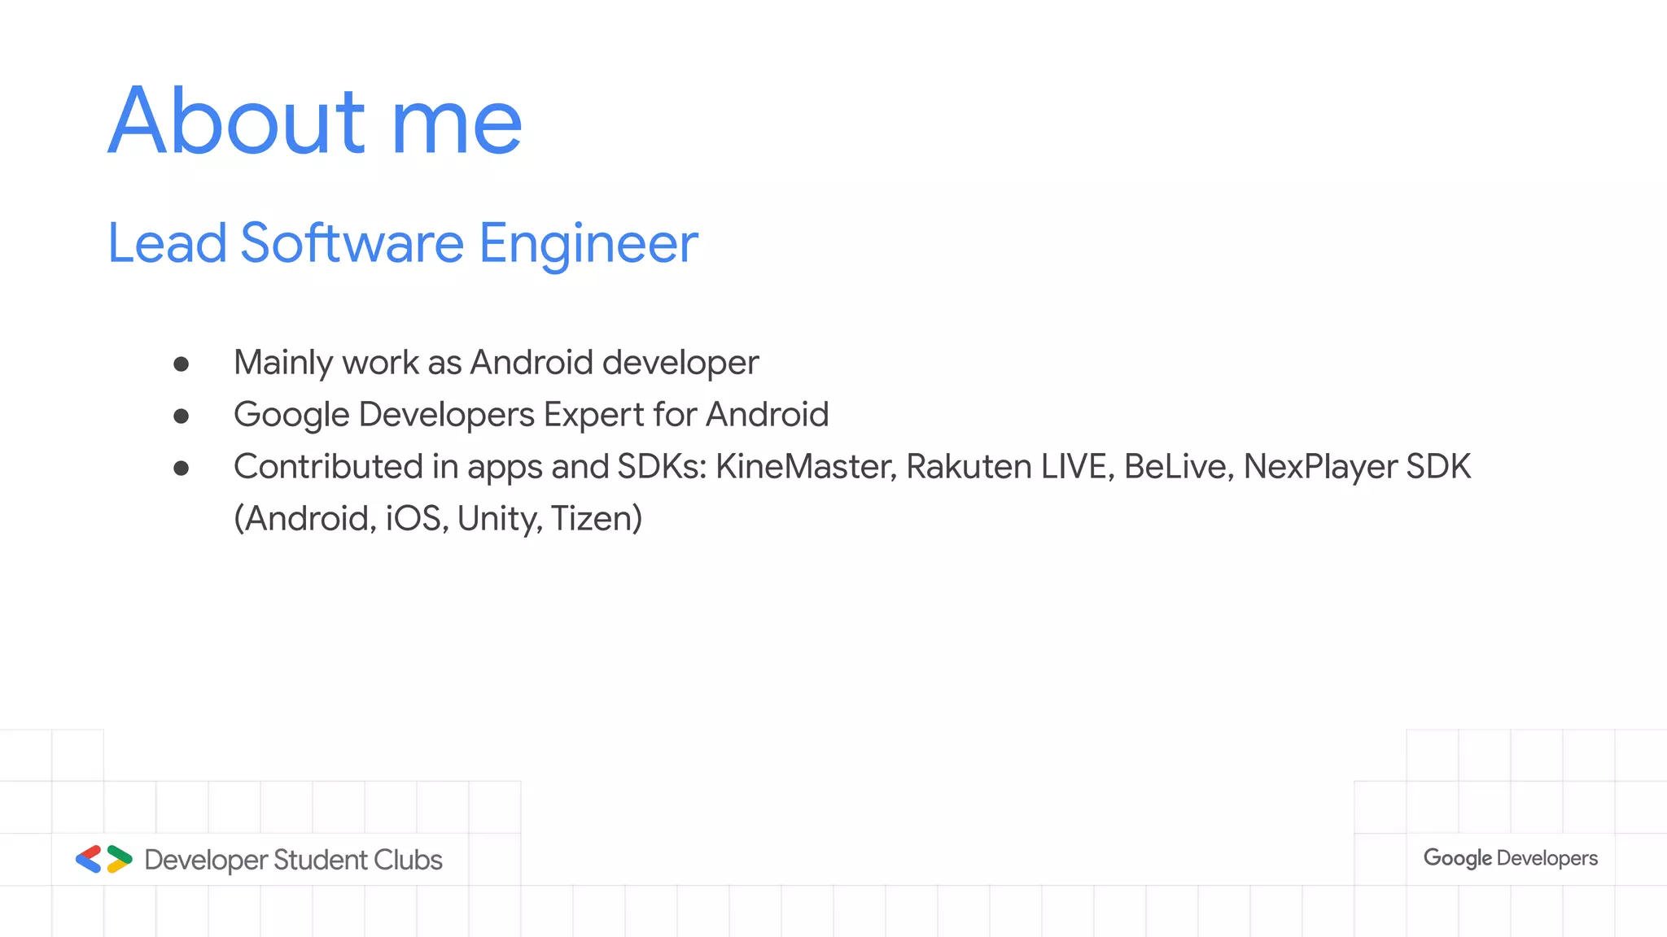Click 'Google Developers Expert for Android' bullet
The width and height of the screenshot is (1667, 937).
531,415
